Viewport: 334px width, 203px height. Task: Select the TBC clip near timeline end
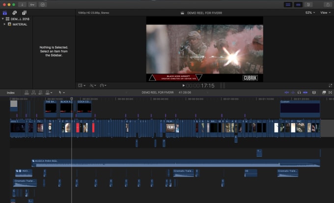pos(300,128)
